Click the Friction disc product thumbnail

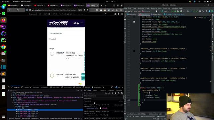(x=52, y=76)
